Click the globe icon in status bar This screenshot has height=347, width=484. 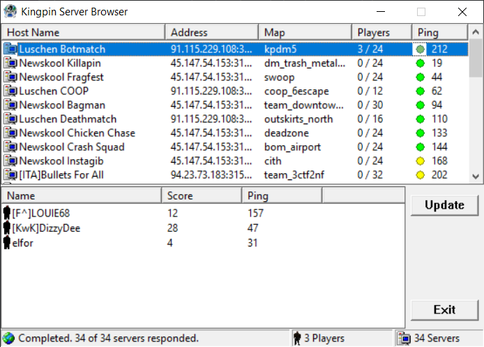click(8, 338)
